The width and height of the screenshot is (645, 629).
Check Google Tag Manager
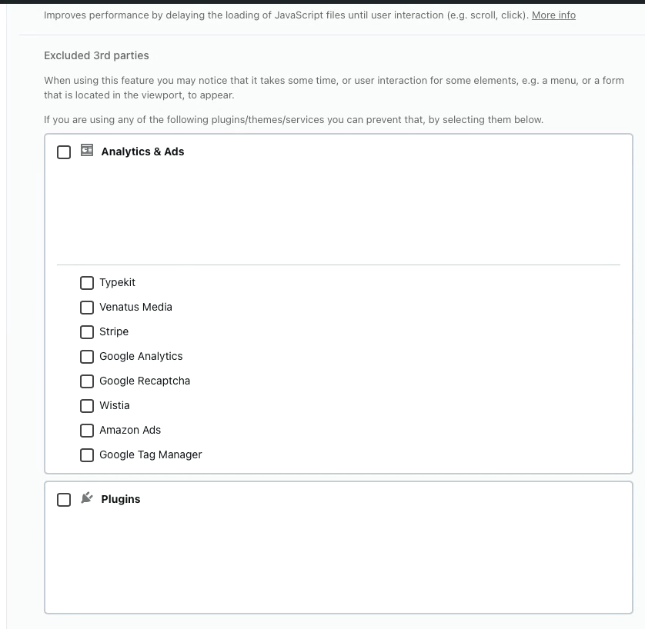(87, 455)
